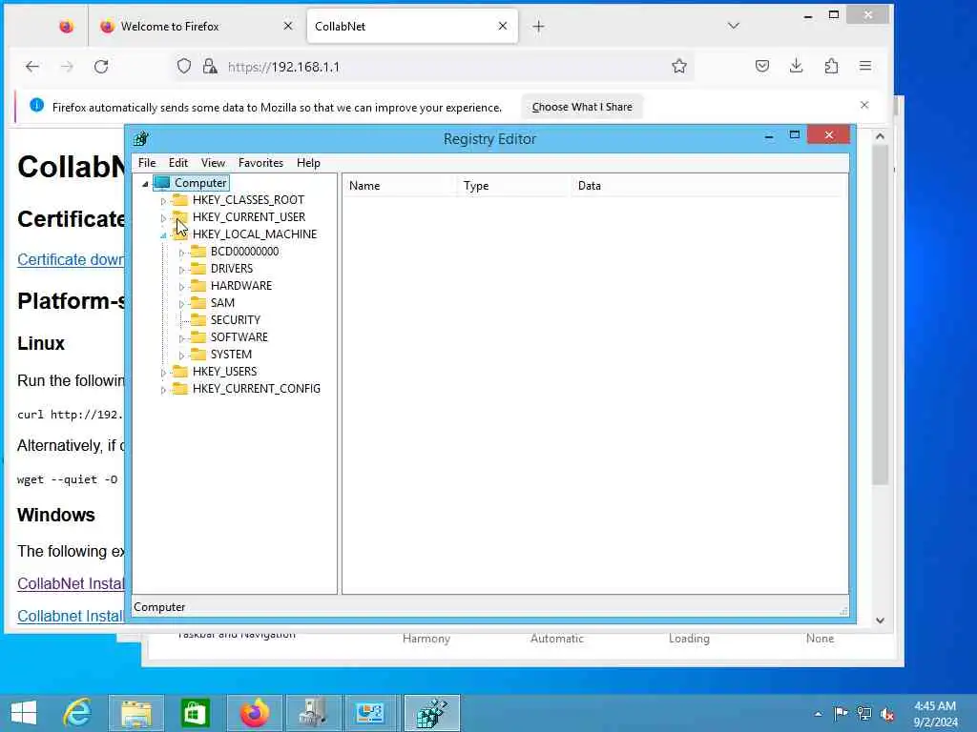The height and width of the screenshot is (732, 977).
Task: Click the SECURITY folder icon
Action: point(198,320)
